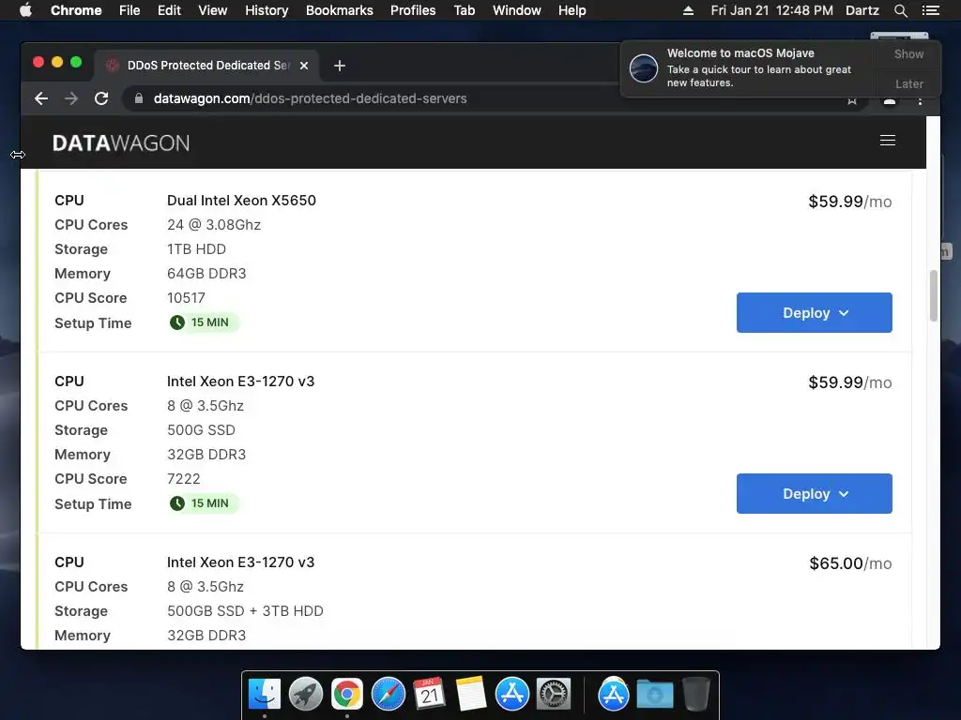Open the Notes app in the Dock
The height and width of the screenshot is (720, 961).
(x=470, y=695)
